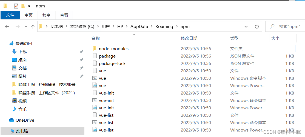Click the Back navigation arrow
This screenshot has height=137, width=305.
click(x=7, y=27)
